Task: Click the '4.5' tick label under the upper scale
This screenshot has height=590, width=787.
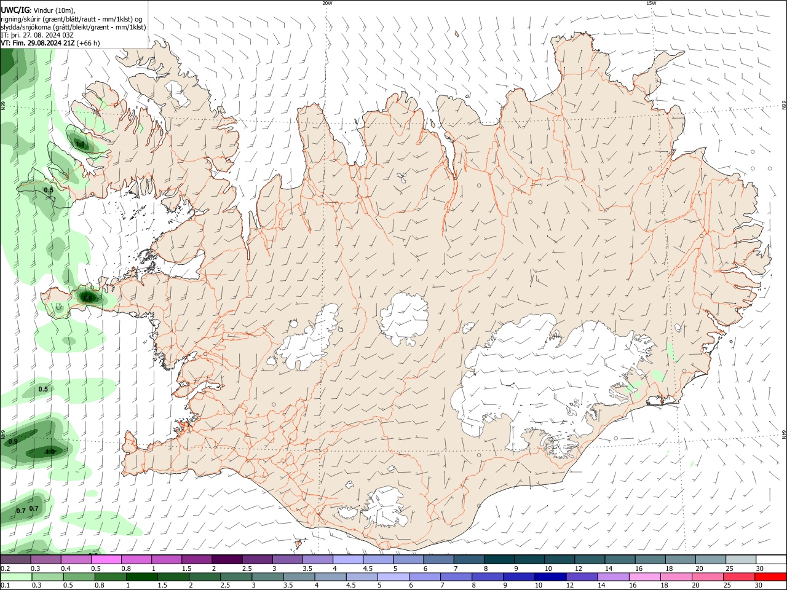Action: (368, 568)
